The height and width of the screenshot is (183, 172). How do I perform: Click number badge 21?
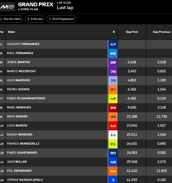[113, 144]
